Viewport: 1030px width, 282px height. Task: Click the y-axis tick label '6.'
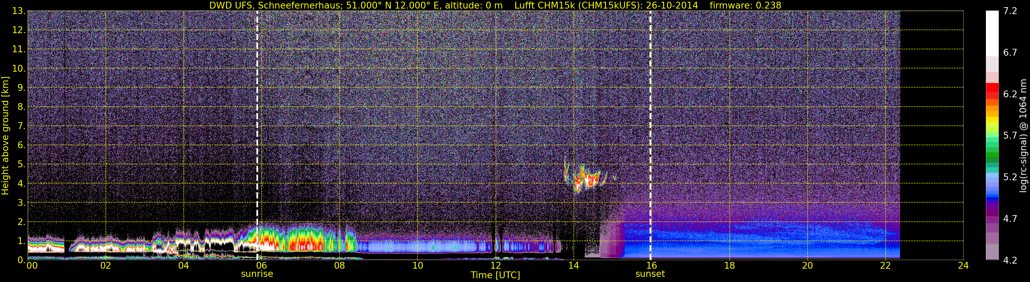pyautogui.click(x=22, y=145)
